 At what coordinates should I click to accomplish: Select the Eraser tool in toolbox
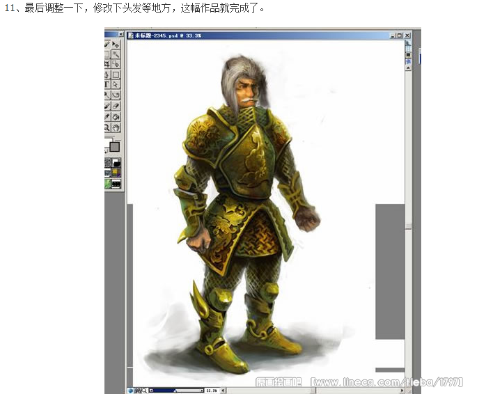pyautogui.click(x=116, y=106)
